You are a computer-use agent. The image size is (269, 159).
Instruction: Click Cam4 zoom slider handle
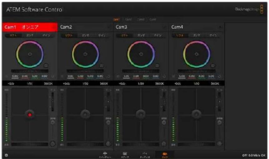pyautogui.click(x=219, y=101)
